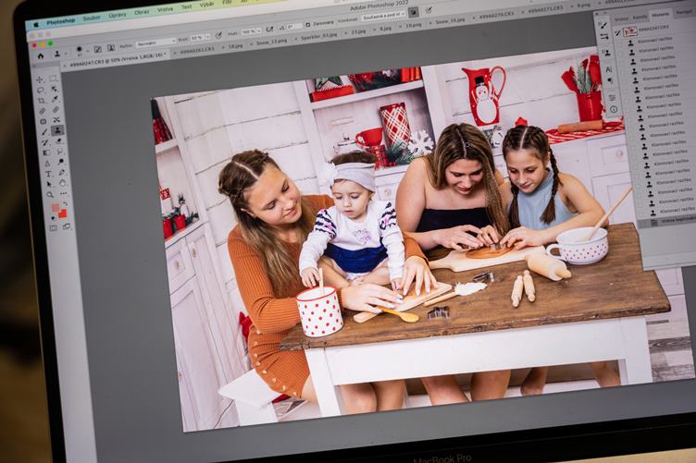
Task: Open the Vzorek sample dropdown
Action: [383, 16]
